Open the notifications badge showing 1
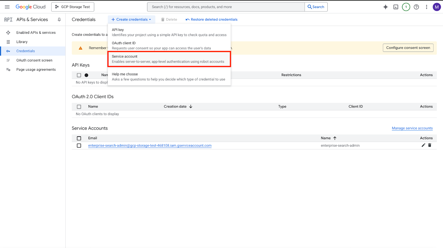Screen dimensions: 443x248 click(406, 7)
